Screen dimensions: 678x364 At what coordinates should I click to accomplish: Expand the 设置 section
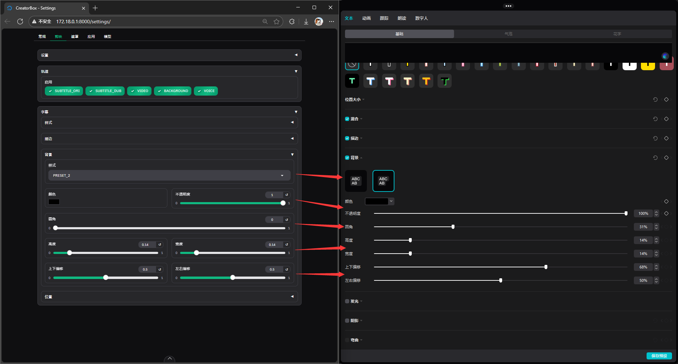(x=169, y=55)
